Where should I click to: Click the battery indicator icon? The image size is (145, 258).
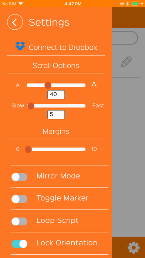(x=135, y=4)
